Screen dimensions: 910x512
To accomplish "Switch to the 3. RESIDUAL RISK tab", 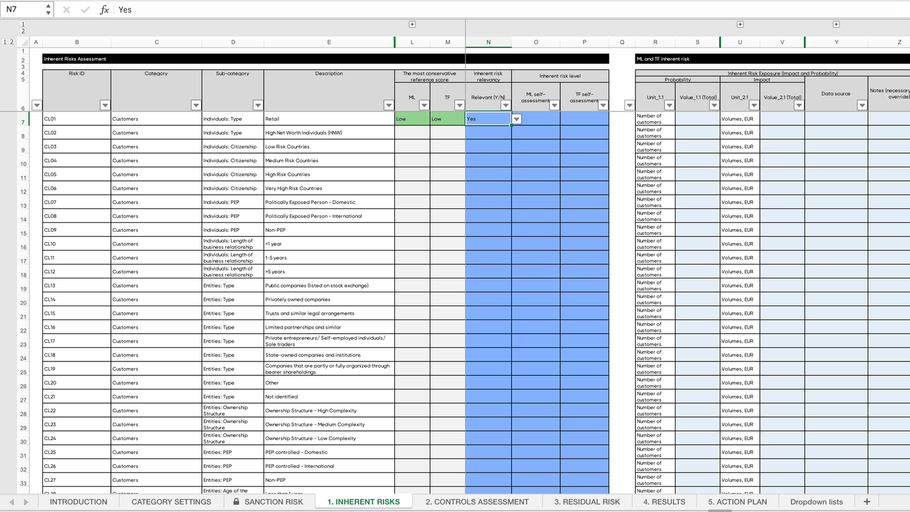I will pos(586,501).
